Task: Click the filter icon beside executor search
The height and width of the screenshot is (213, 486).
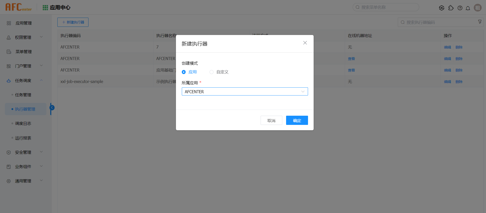Action: pos(480,22)
